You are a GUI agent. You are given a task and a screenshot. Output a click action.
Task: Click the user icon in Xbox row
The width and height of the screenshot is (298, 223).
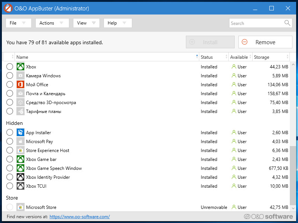coord(234,67)
